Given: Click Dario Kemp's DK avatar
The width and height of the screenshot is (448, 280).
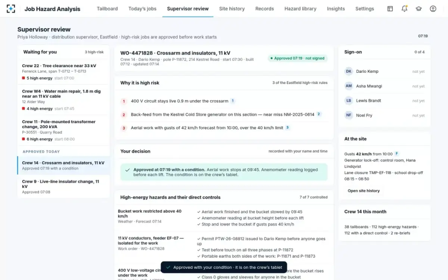Looking at the screenshot, I should 349,71.
